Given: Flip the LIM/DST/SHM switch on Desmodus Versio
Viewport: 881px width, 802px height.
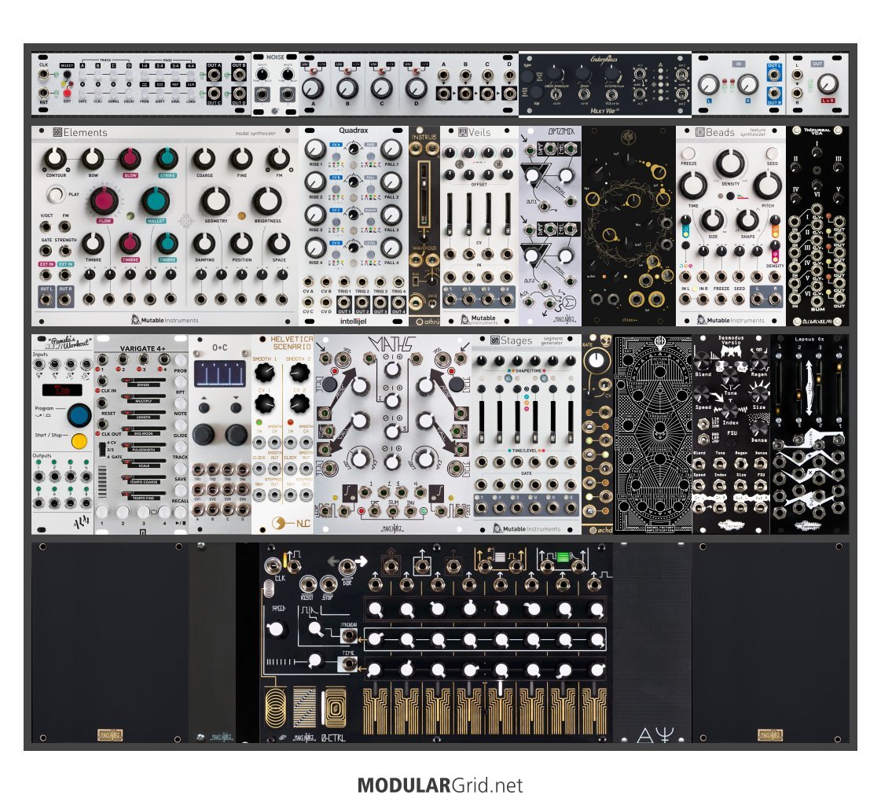Looking at the screenshot, I should point(704,423).
